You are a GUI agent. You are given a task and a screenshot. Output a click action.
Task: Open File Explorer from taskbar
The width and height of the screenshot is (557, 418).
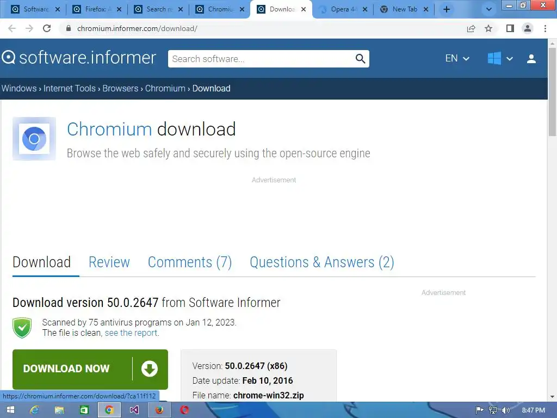59,410
